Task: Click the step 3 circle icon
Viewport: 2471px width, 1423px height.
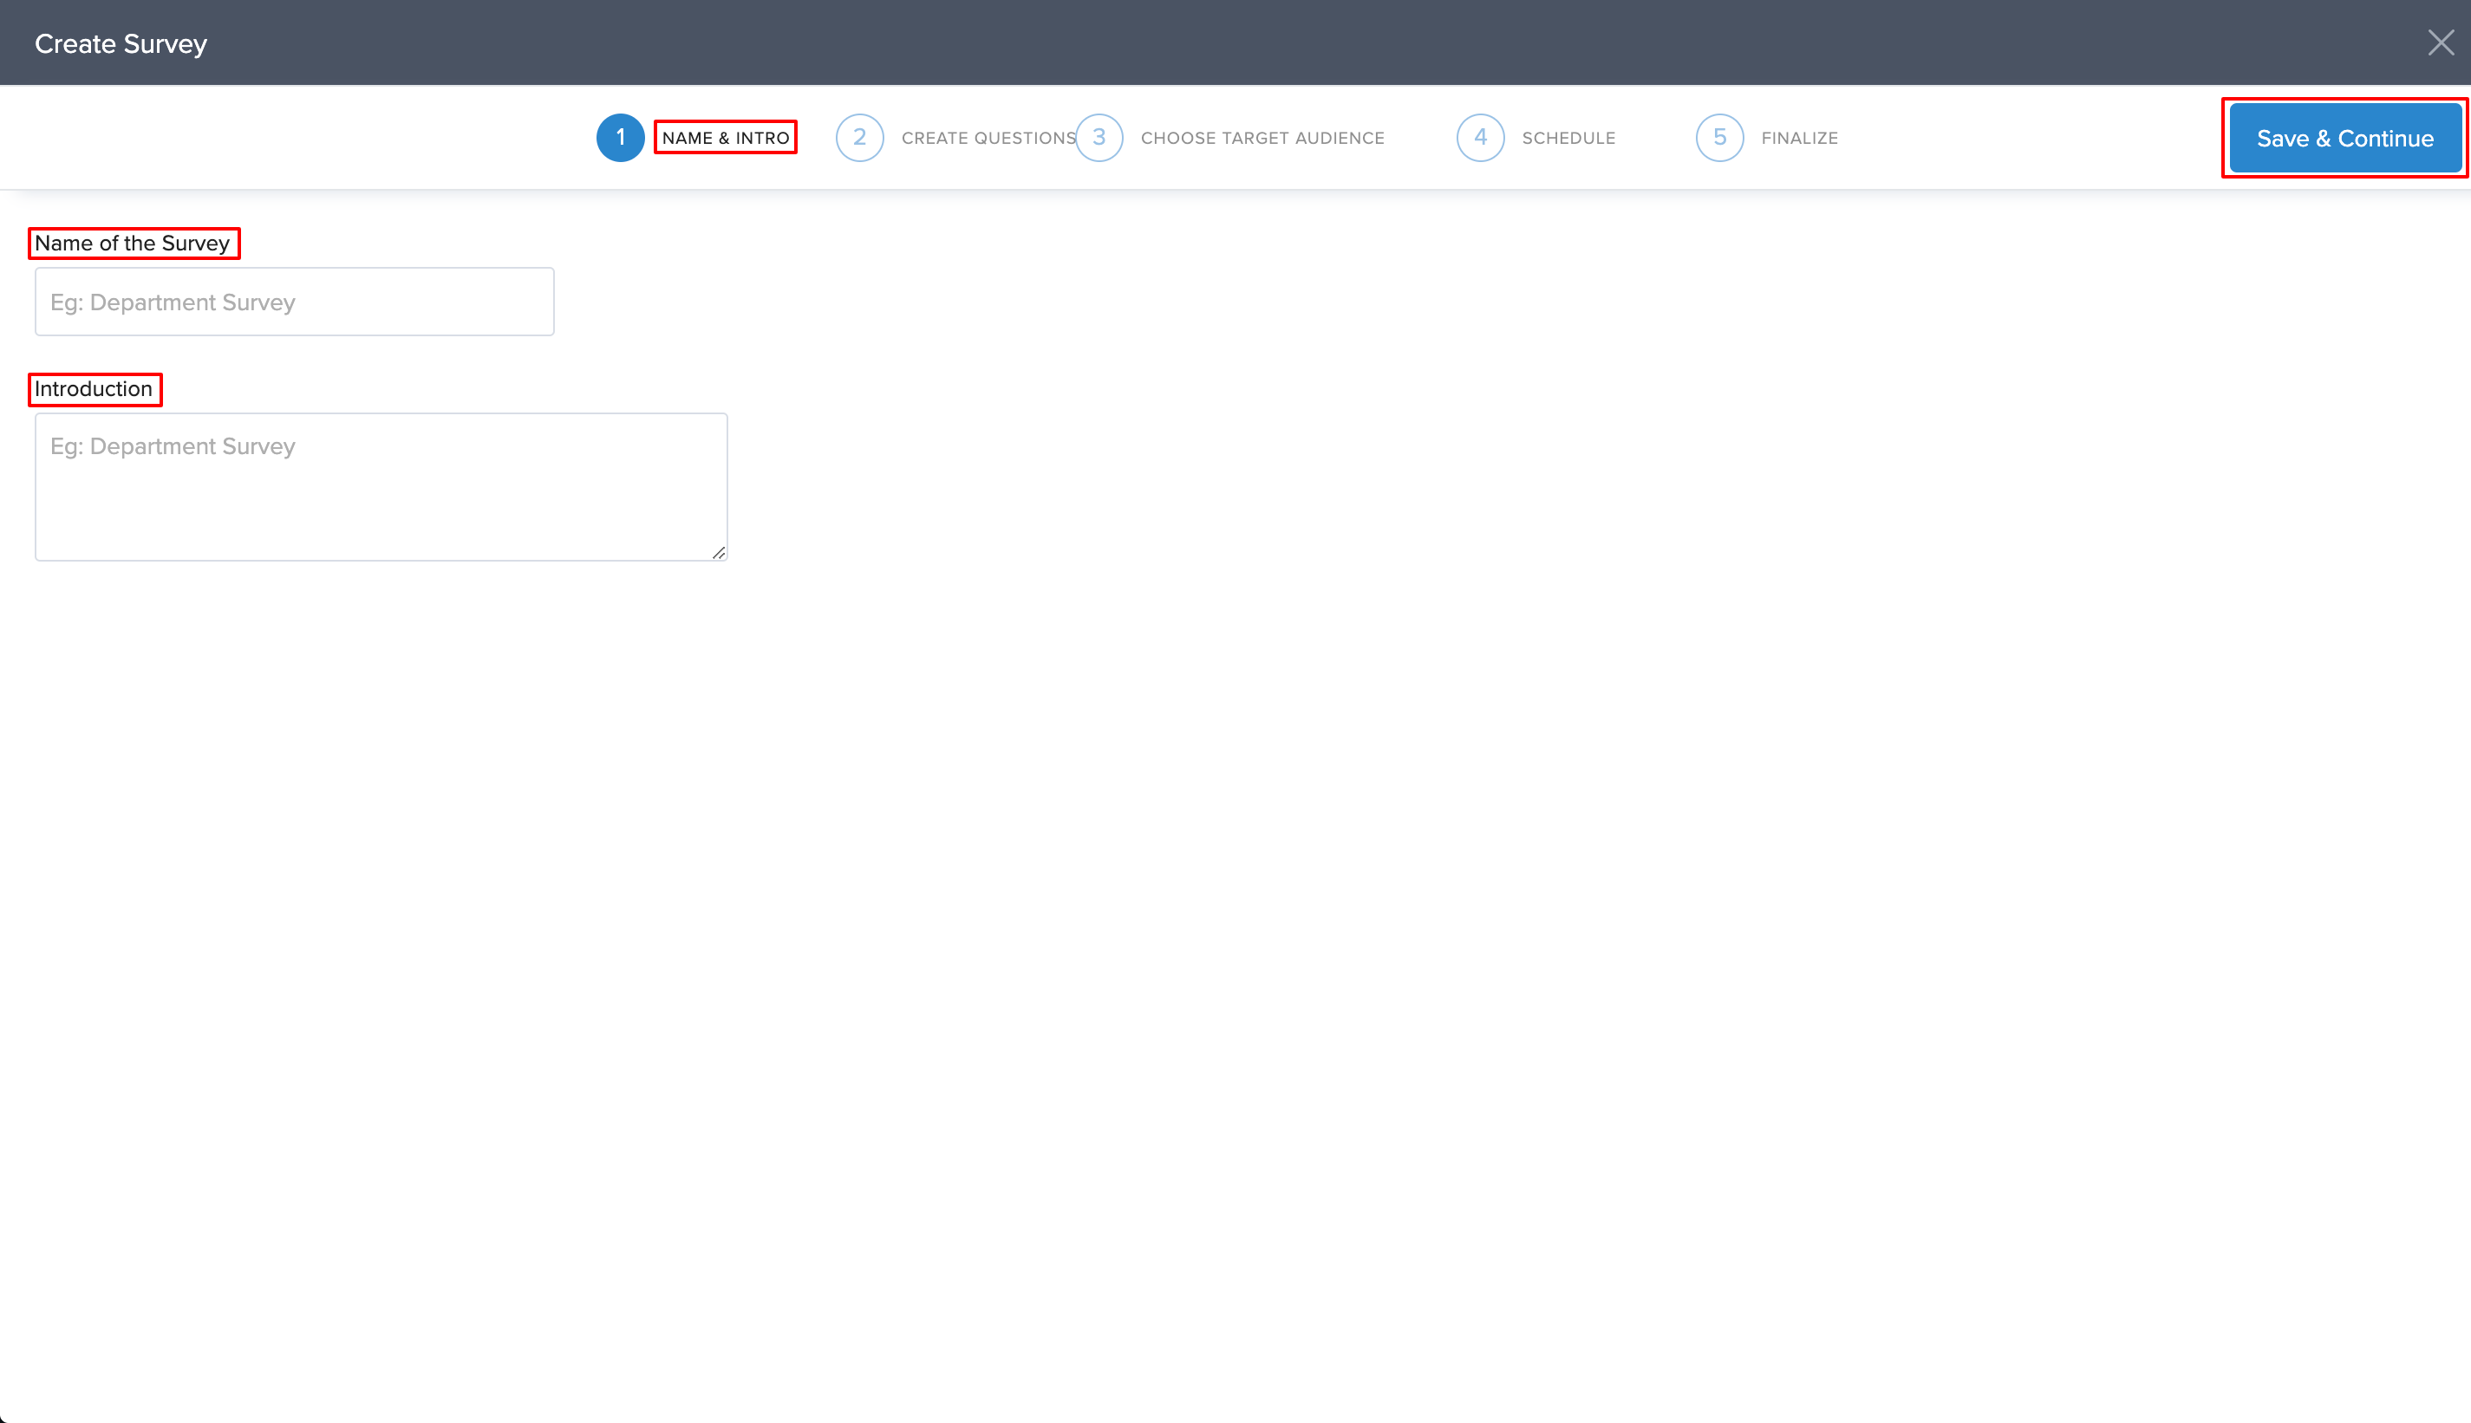Action: tap(1099, 138)
